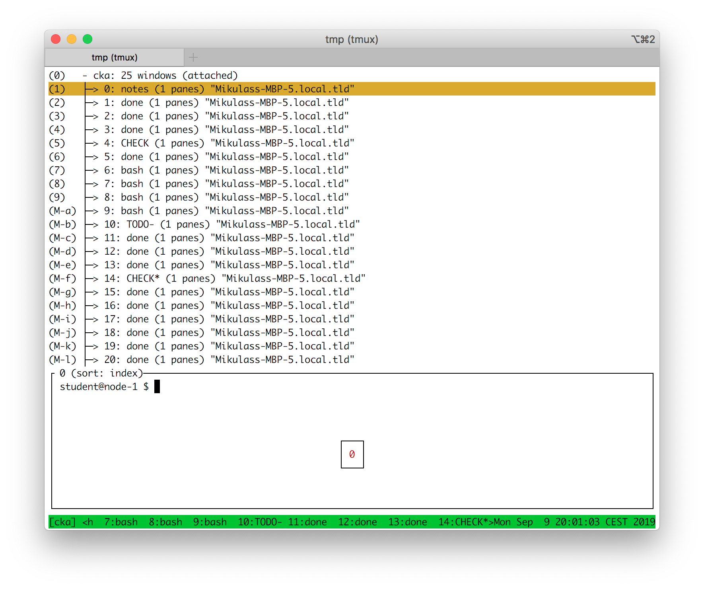Select window '5: done' row
Viewport: 704px width, 589px height.
(x=352, y=157)
